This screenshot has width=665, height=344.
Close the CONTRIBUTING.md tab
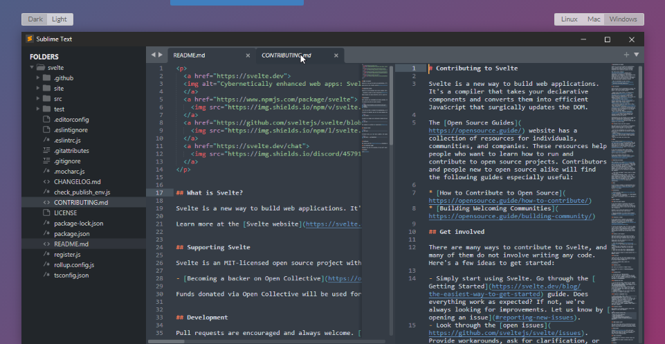click(336, 55)
